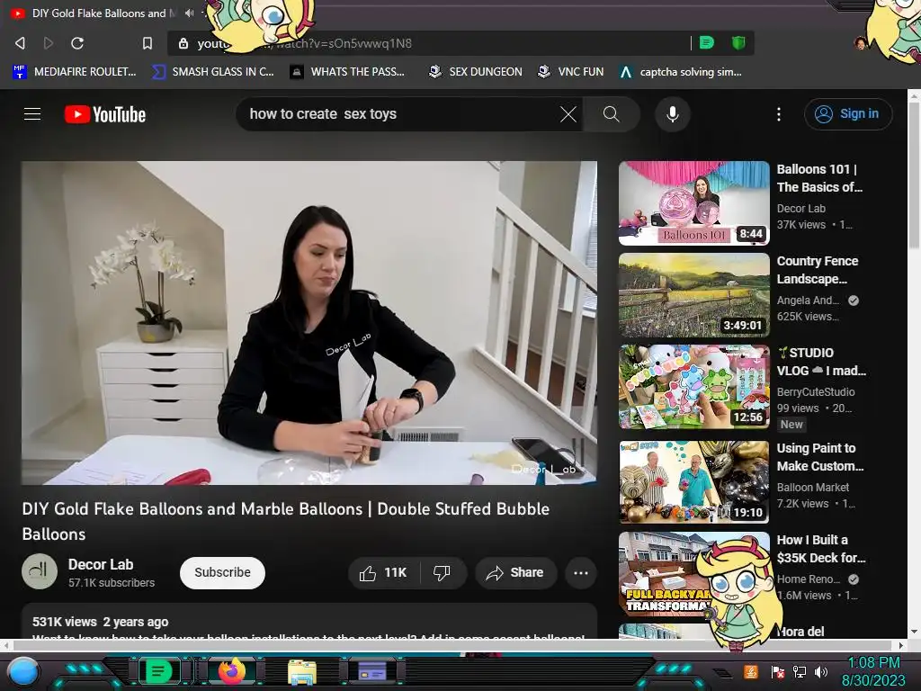Open SMASH GLASS IN C... bookmark
The height and width of the screenshot is (691, 921).
click(x=212, y=72)
